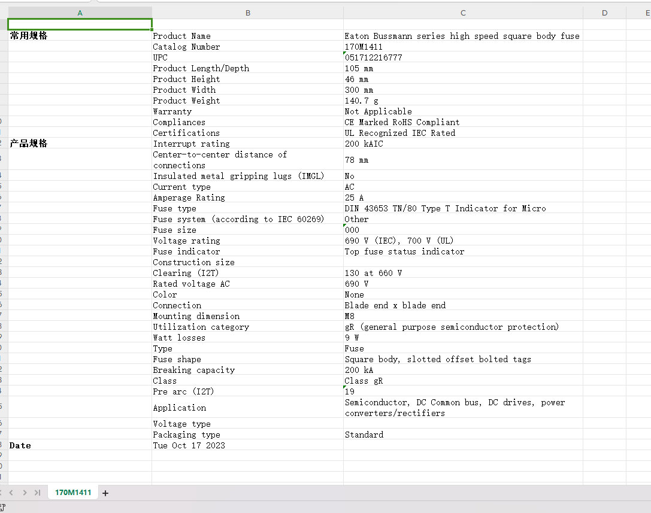651x513 pixels.
Task: Select 'Top fuse status indicator' cell
Action: [464, 251]
